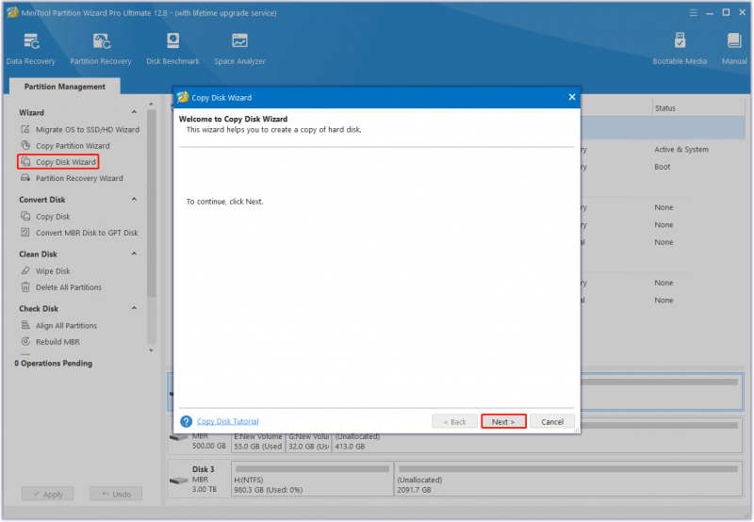Screen dimensions: 754x522
Task: Collapse the Clean Disk section
Action: tap(134, 253)
